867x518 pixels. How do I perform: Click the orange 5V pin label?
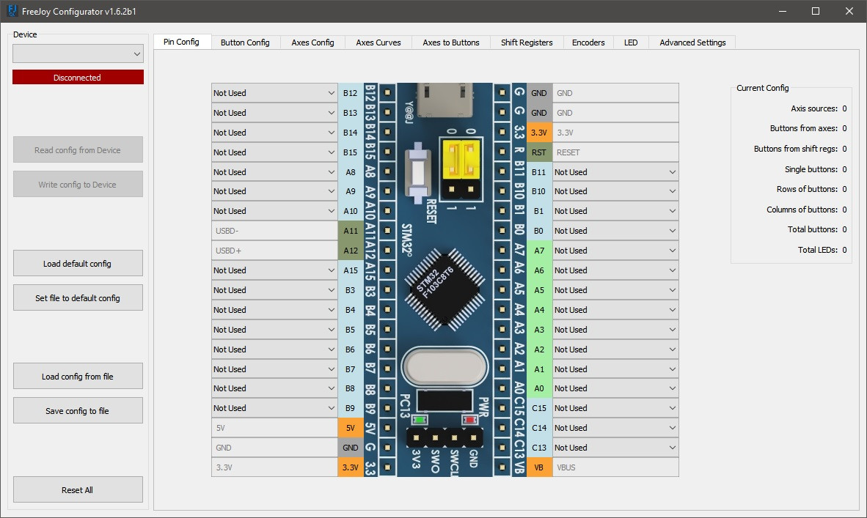[x=351, y=428]
